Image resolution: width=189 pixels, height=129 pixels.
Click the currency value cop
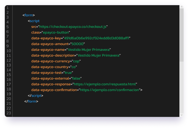click(76, 61)
